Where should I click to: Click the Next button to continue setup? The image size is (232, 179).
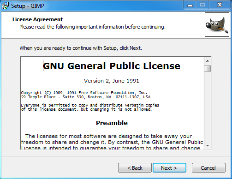click(x=169, y=168)
